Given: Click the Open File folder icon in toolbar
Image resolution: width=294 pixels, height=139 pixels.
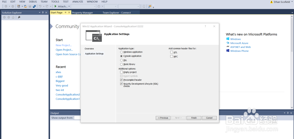Looking at the screenshot, I should 26,6.
